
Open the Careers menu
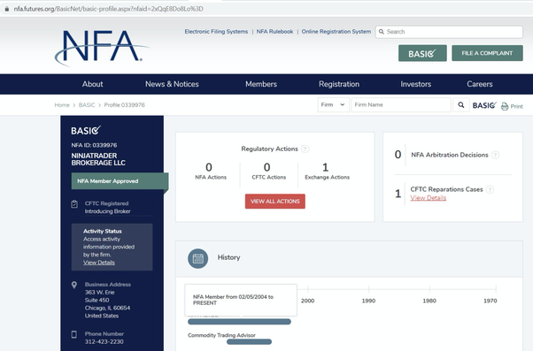click(x=480, y=84)
